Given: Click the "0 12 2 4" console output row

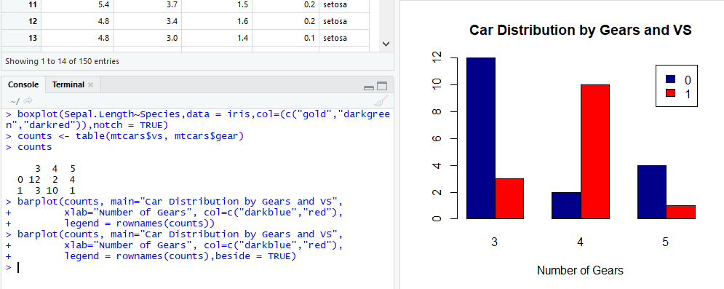Looking at the screenshot, I should (x=46, y=180).
